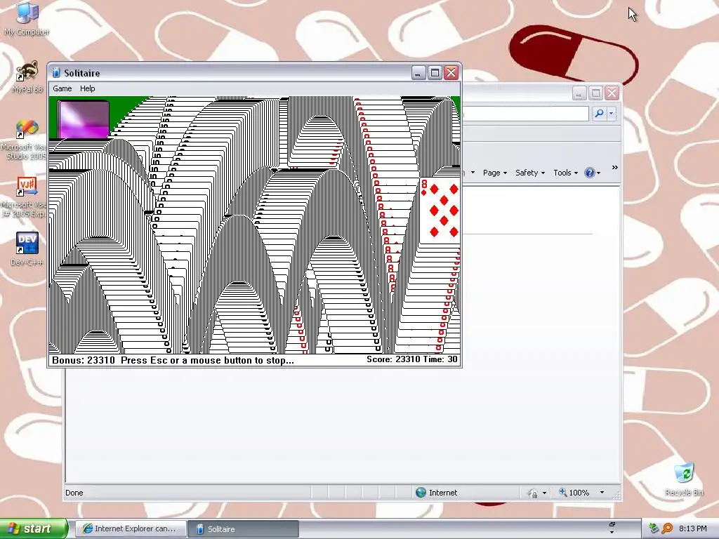The width and height of the screenshot is (719, 539).
Task: Click the 8 of diamonds card
Action: pos(440,211)
